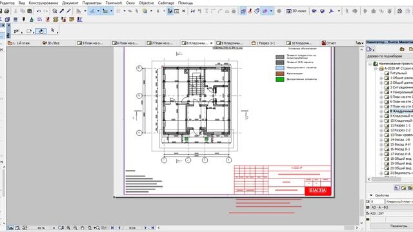Click the Undo arrow icon

pyautogui.click(x=39, y=11)
